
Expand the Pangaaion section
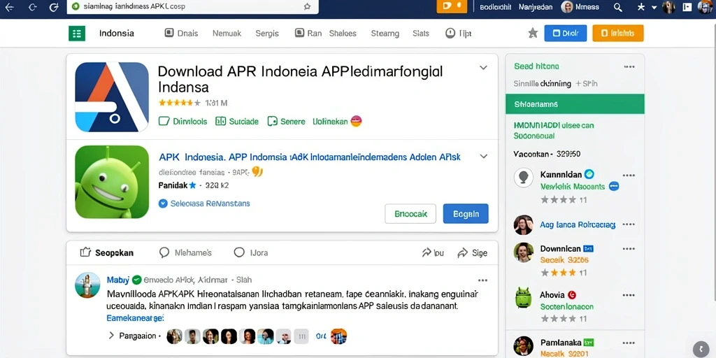click(x=134, y=336)
